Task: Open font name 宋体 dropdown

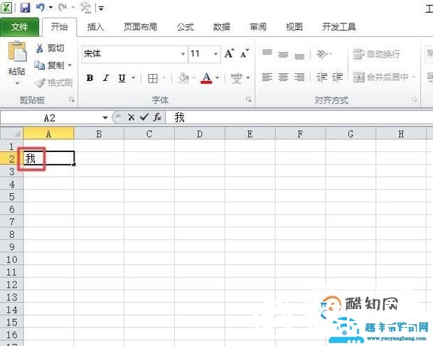Action: [183, 54]
